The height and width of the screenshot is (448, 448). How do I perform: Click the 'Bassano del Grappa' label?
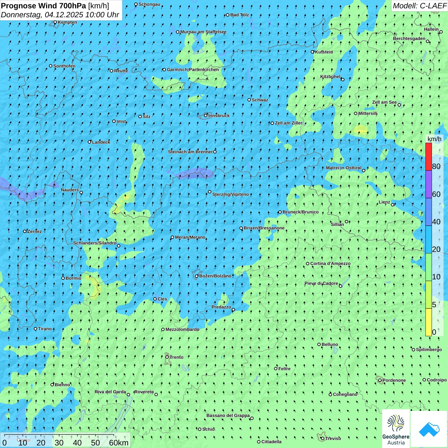point(228,415)
